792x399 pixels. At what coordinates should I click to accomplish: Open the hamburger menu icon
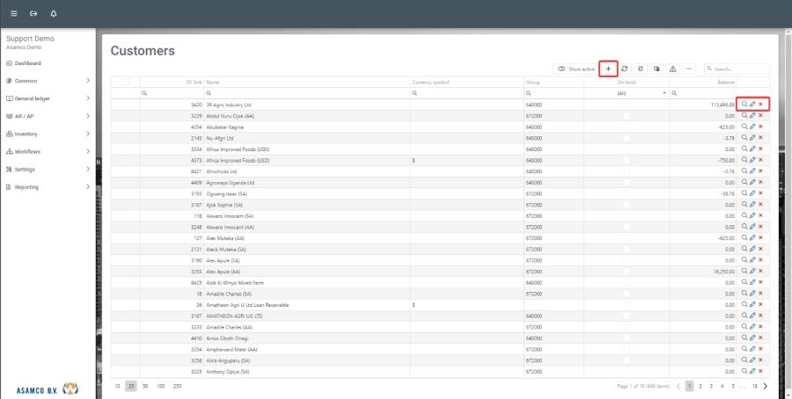(14, 14)
